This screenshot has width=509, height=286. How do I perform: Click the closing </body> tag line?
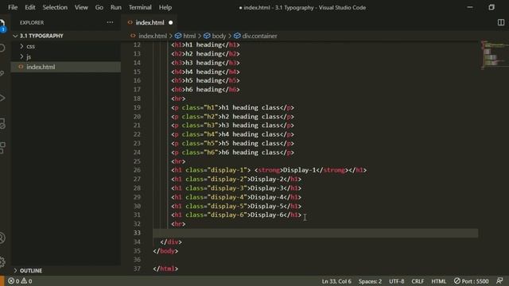pos(165,251)
